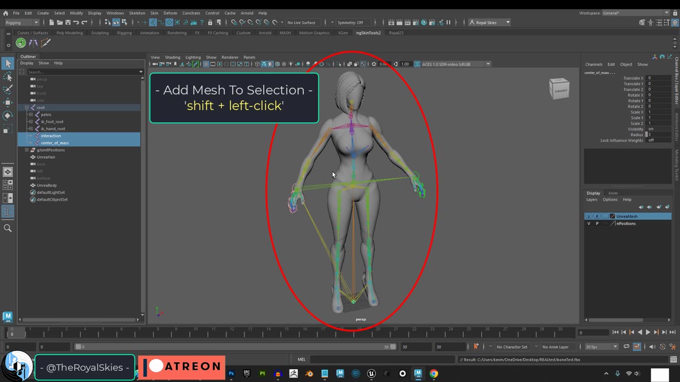
Task: Switch to the Anim layer tab
Action: (x=613, y=193)
